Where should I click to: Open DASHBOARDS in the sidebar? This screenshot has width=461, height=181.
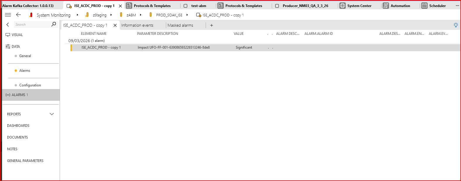(18, 126)
